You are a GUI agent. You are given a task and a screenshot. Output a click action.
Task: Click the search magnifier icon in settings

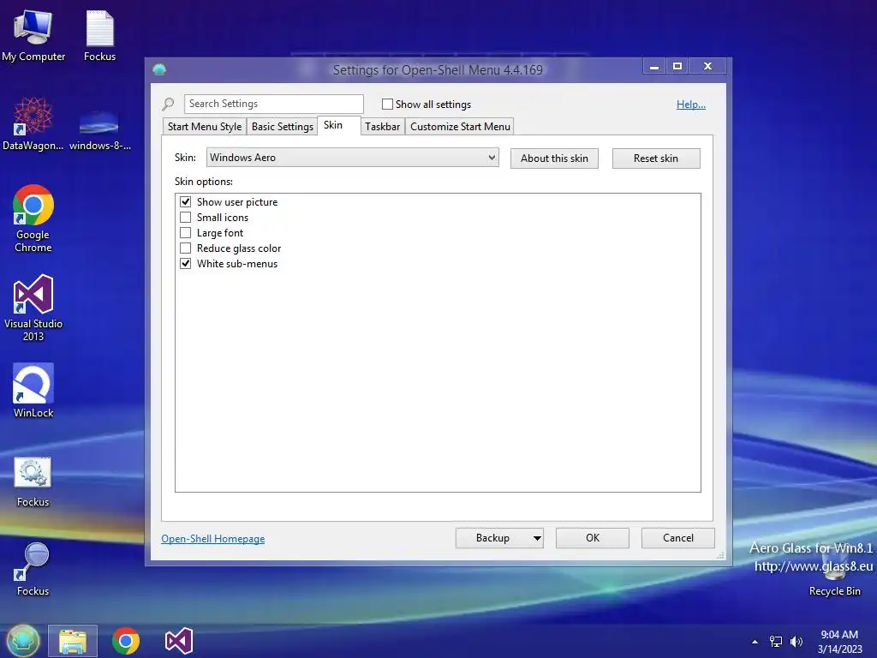pos(168,104)
